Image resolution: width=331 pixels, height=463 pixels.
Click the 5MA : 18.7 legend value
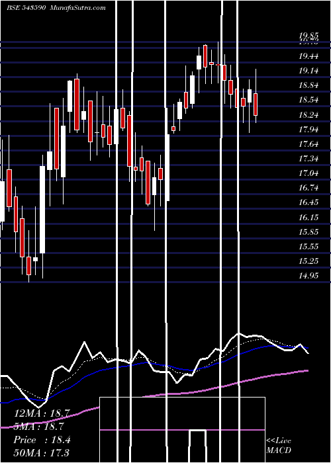39,427
